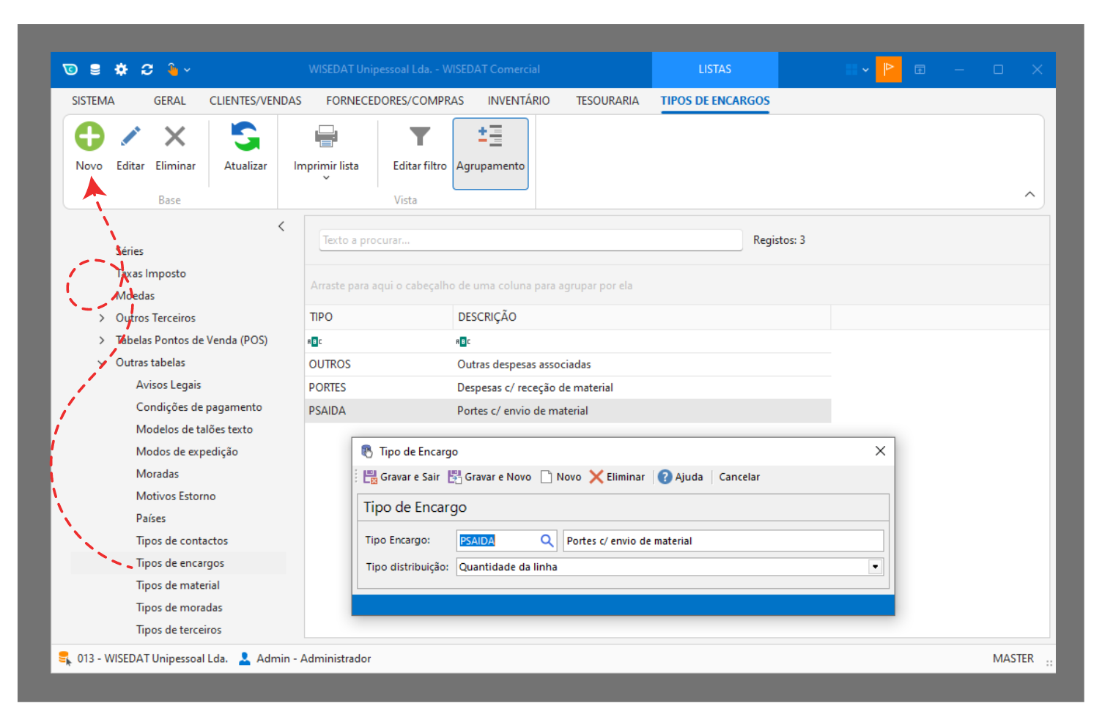
Task: Click the green Novo plus icon
Action: pos(89,137)
